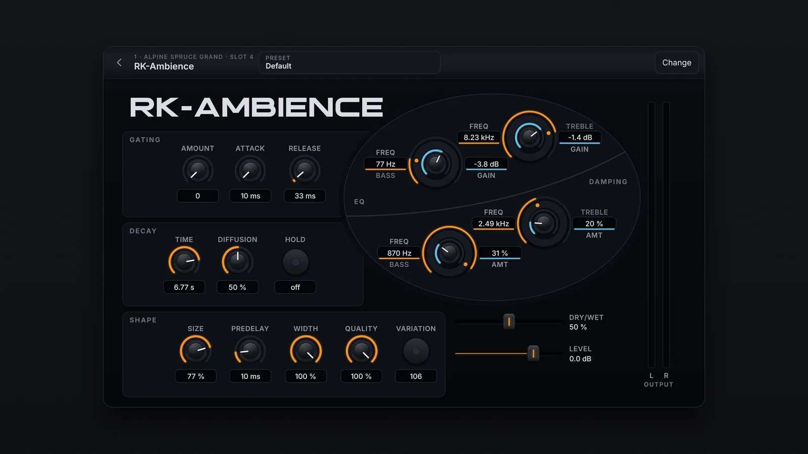Click the Level slider handle
808x454 pixels.
point(533,353)
